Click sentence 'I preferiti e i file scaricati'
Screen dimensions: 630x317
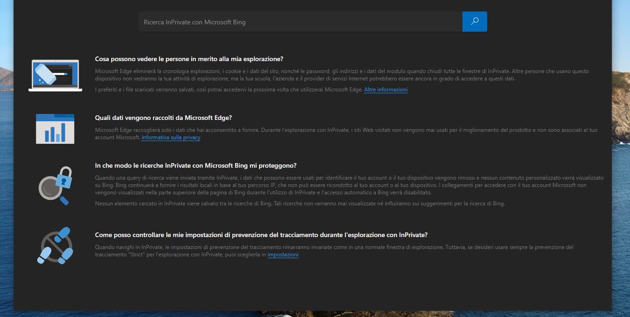point(229,90)
